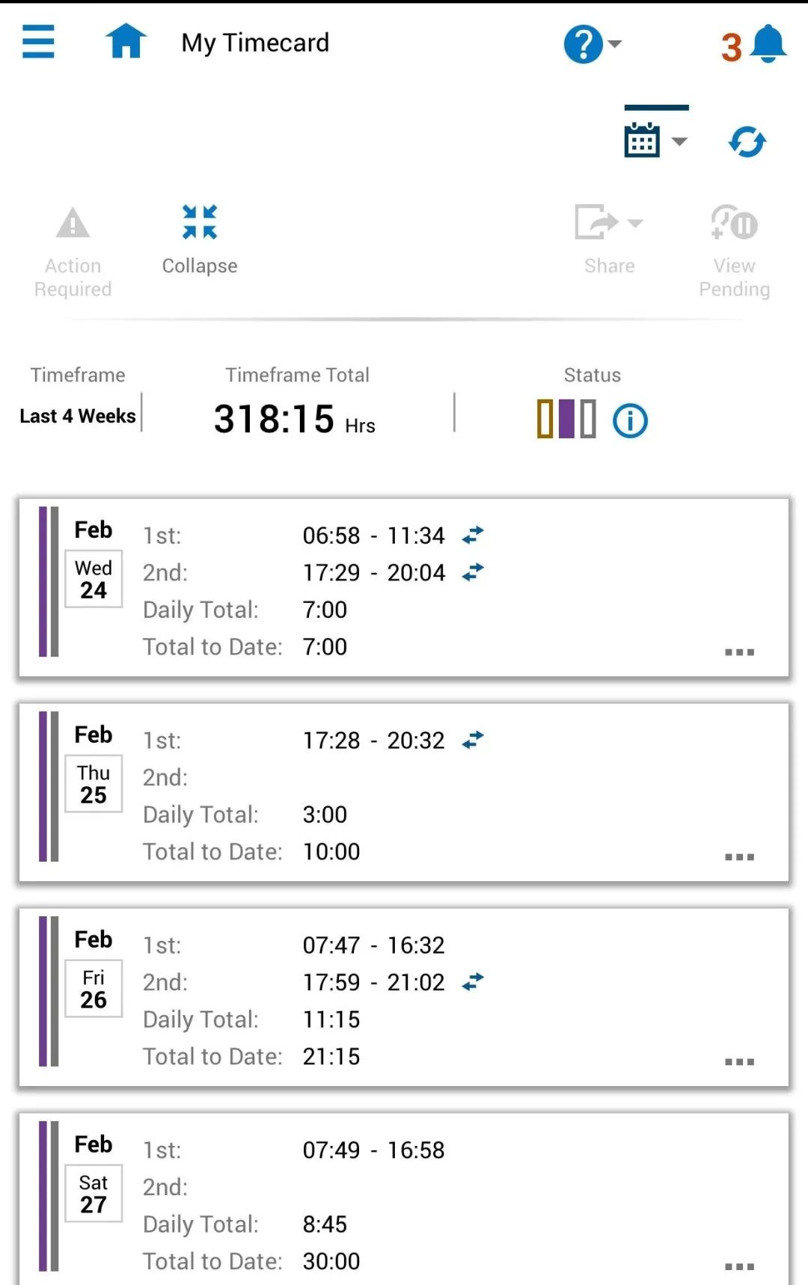The width and height of the screenshot is (808, 1285).
Task: Refresh the timecard with the circular arrows icon
Action: click(747, 141)
